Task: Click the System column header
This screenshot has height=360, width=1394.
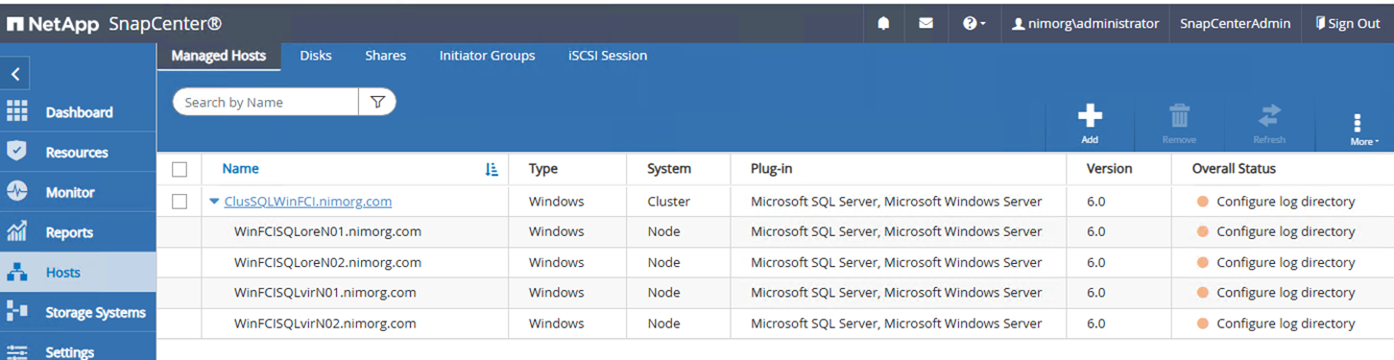Action: coord(669,168)
